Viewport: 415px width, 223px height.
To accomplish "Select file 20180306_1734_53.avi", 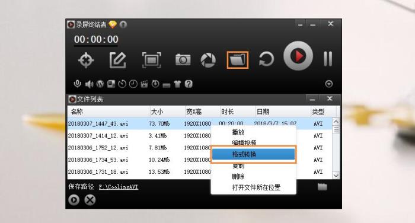I will [x=98, y=160].
